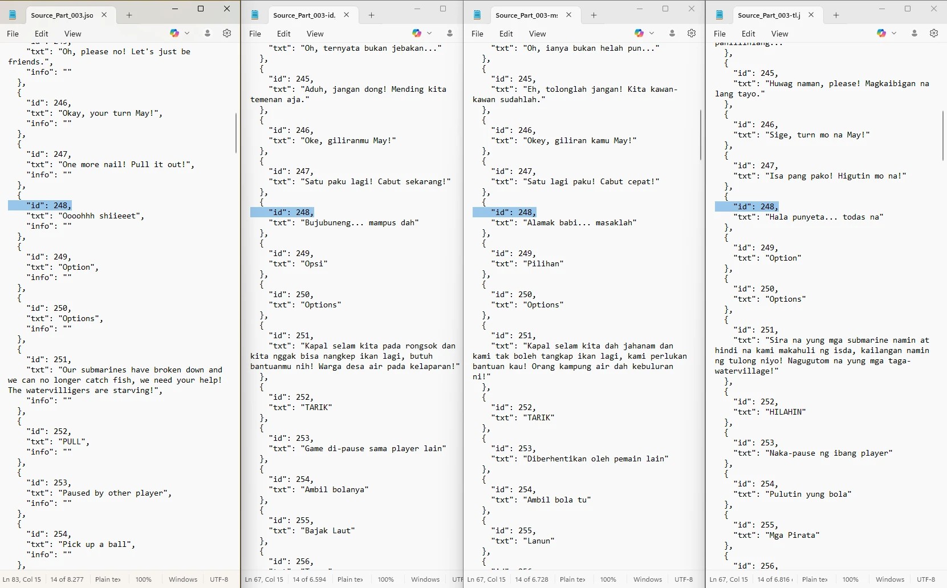Click UTF-8 encoding in the -tl window status bar
The width and height of the screenshot is (947, 588).
point(926,579)
